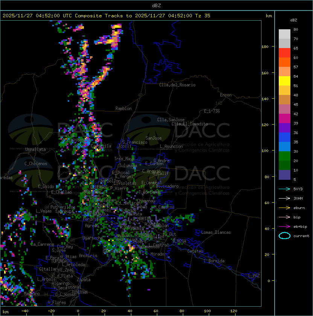Click the 'Agrelo' map label

92,226
